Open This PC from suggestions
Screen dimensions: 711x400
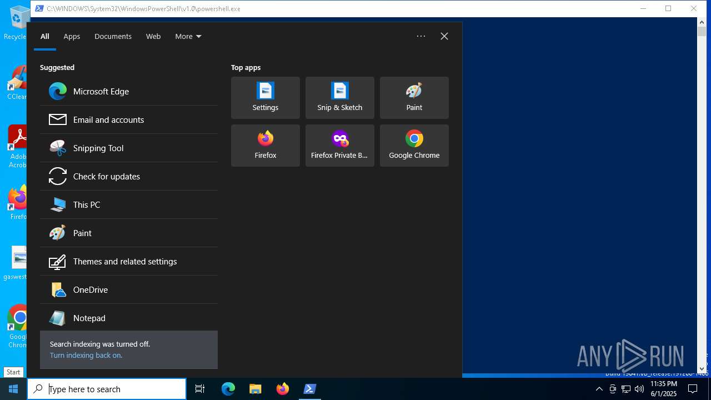tap(129, 204)
